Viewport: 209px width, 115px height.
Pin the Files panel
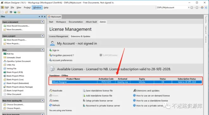[42, 17]
